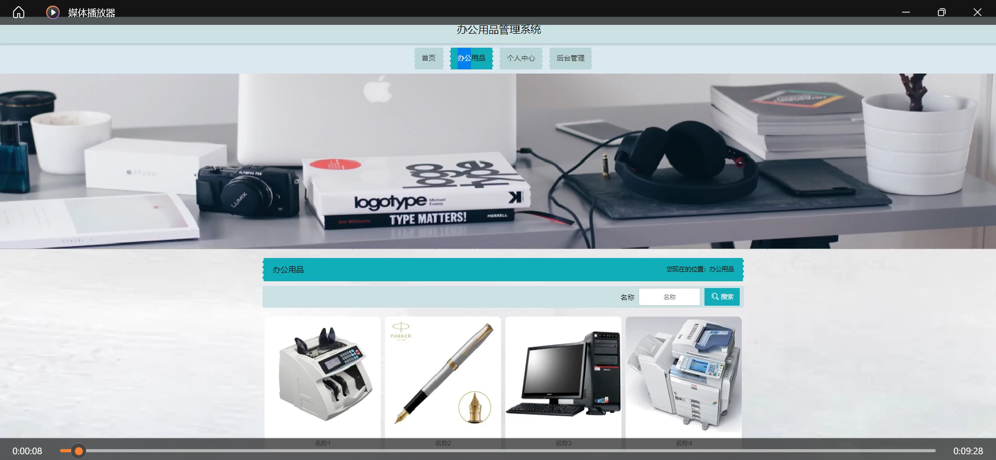Click elapsed time 0:00:08
The height and width of the screenshot is (460, 996).
point(27,451)
